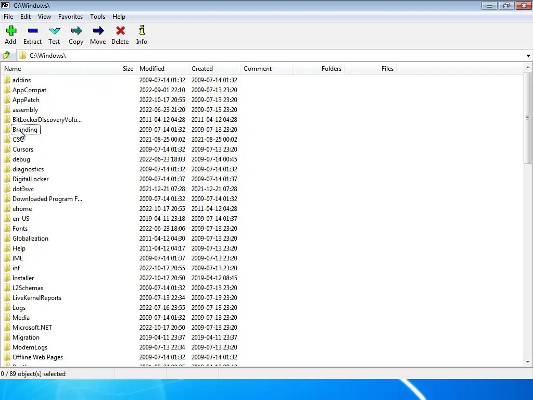Select the BitLockerDiscoveryVolu... folder
Viewport: 533px width, 400px height.
pos(47,120)
